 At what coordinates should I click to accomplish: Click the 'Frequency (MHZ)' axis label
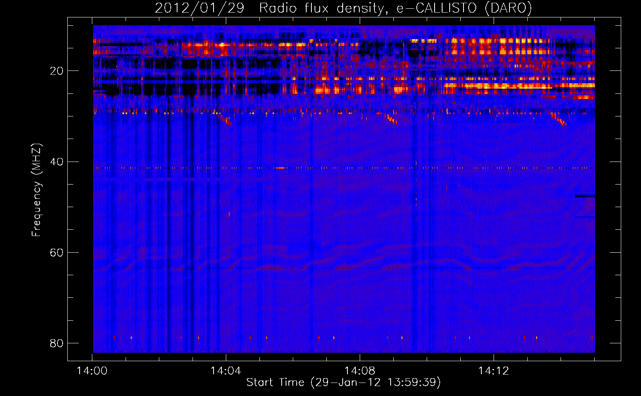[x=36, y=190]
